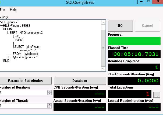Click the Cancel button

click(x=147, y=26)
